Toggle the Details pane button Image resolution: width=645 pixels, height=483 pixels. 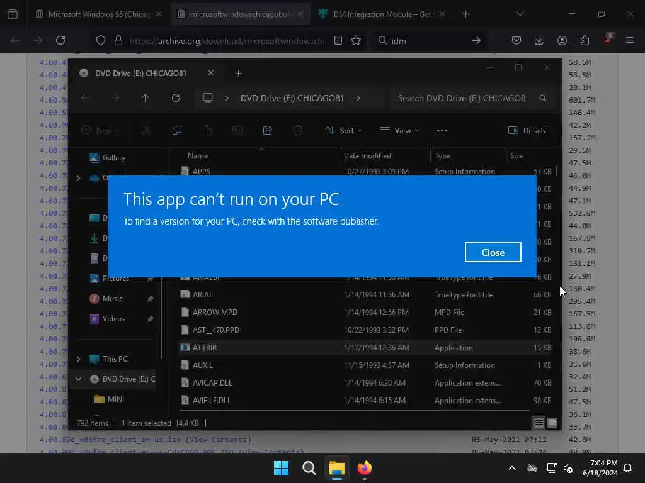tap(527, 130)
